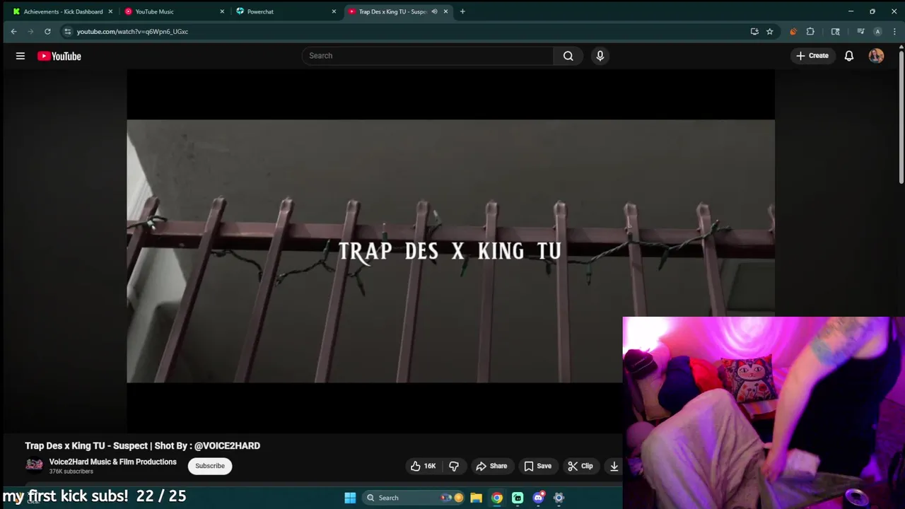The height and width of the screenshot is (509, 905).
Task: Open the YouTube account avatar menu
Action: tap(876, 56)
